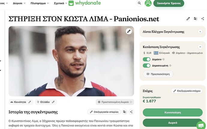This screenshot has height=129, width=207.
Task: Click the share icon in the story section
Action: [x=131, y=112]
